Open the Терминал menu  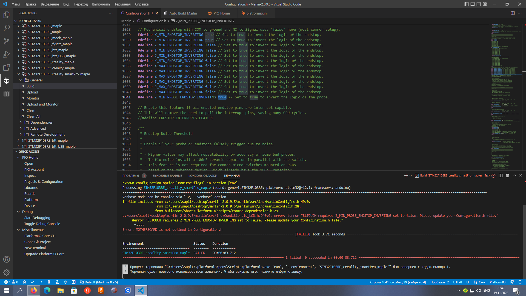click(122, 4)
